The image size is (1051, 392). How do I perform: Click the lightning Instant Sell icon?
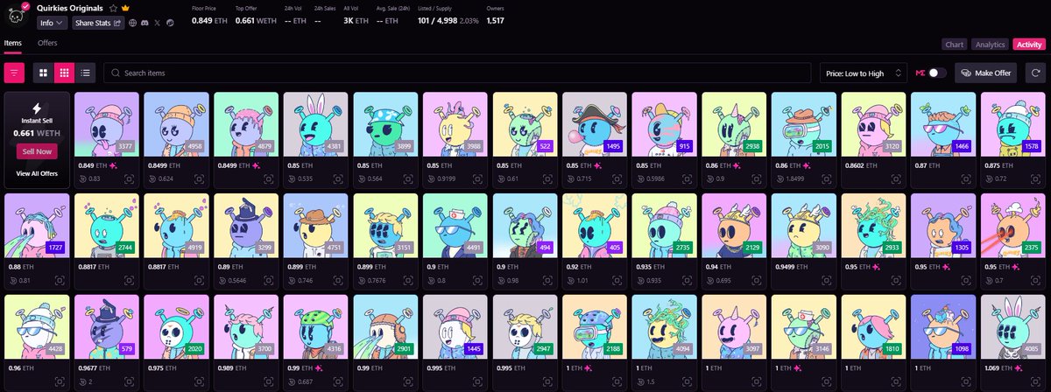coord(37,108)
